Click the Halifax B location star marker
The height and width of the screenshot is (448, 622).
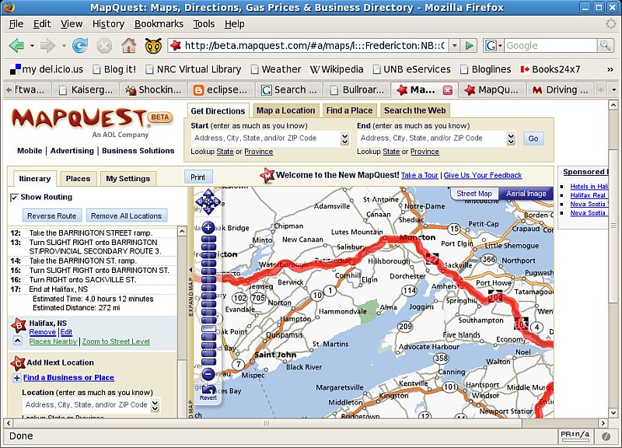pos(19,326)
